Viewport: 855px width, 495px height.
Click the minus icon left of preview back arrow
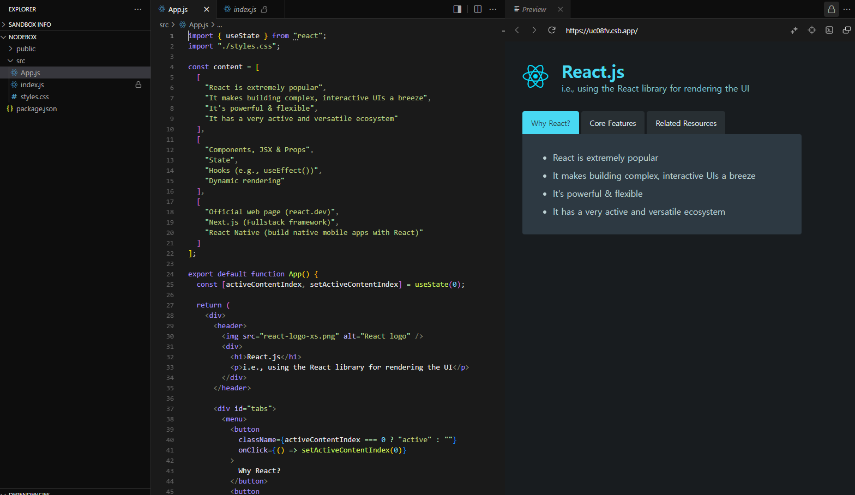[503, 31]
